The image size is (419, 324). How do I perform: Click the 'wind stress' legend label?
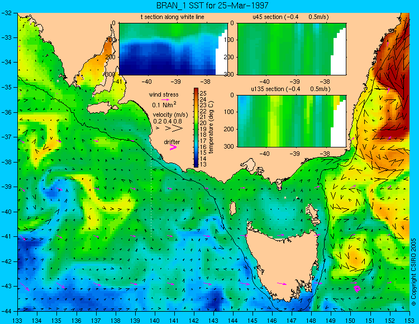tap(164, 94)
